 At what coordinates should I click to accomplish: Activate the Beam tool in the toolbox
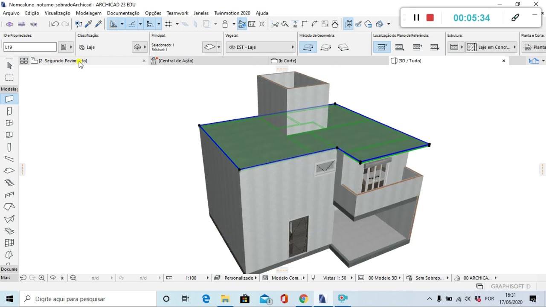pyautogui.click(x=9, y=159)
